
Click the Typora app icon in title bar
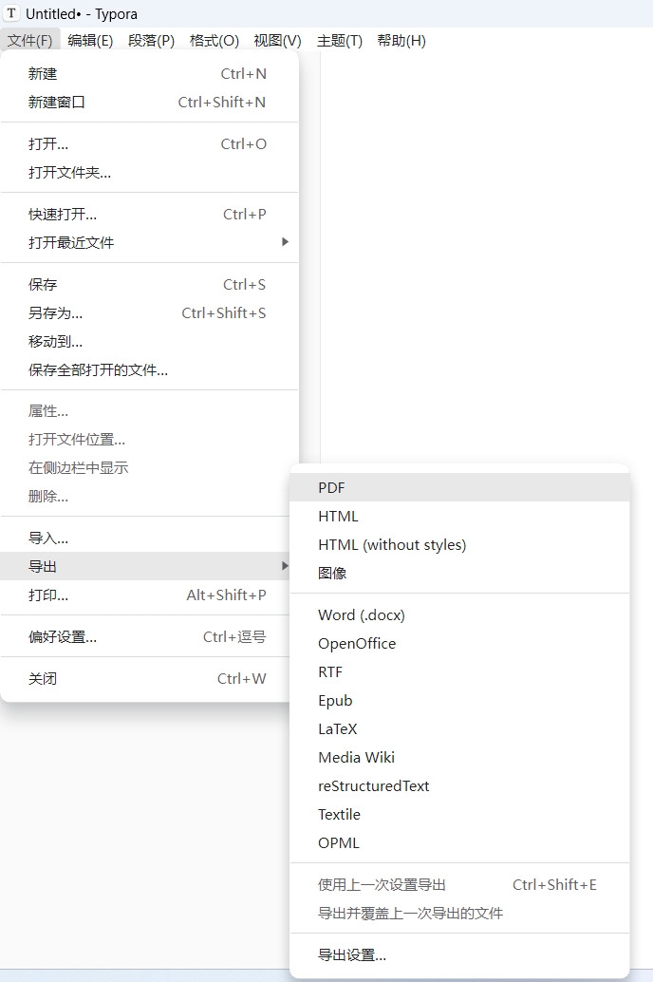[x=11, y=13]
